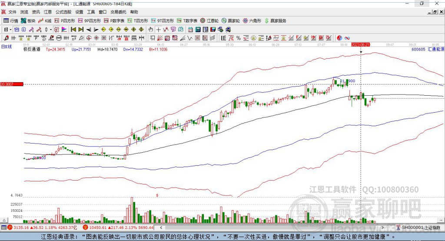
Task: Click the status bar grid icon
Action: (3, 228)
